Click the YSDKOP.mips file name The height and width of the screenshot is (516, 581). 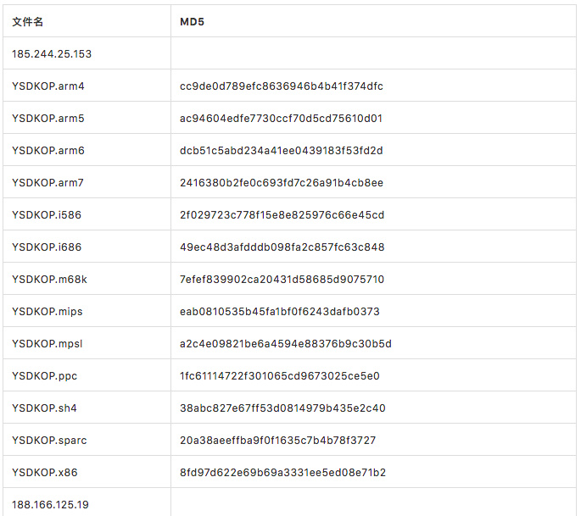click(x=47, y=312)
